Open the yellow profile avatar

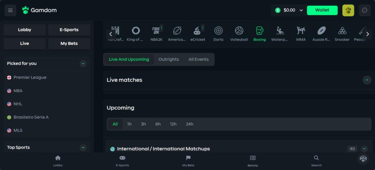coord(348,10)
